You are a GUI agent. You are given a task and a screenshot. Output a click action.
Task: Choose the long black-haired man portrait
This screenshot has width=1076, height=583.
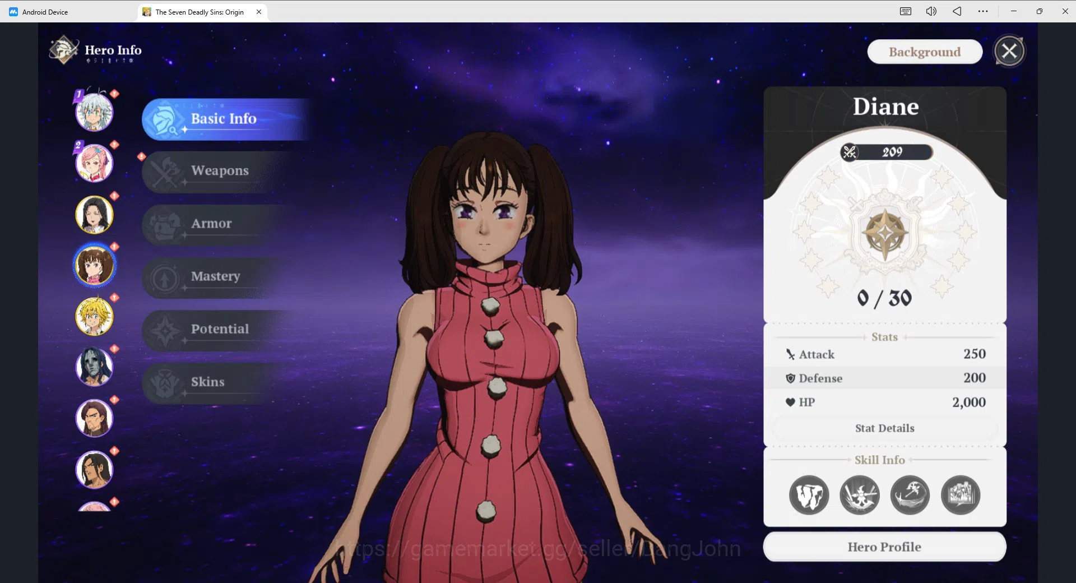(x=94, y=469)
